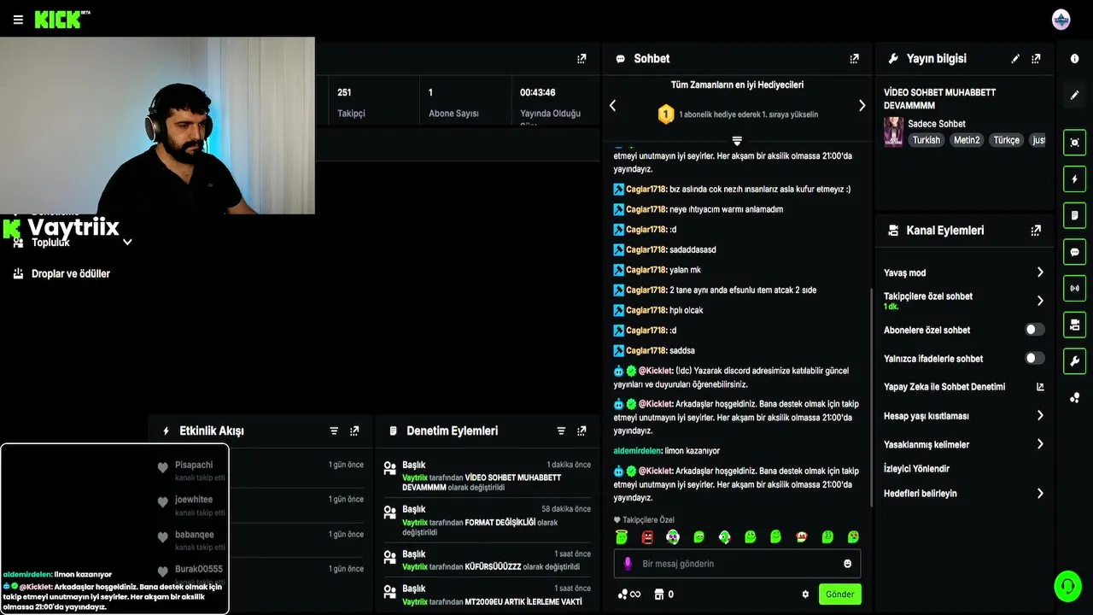1093x615 pixels.
Task: Open the emoji picker in message box
Action: [x=847, y=564]
